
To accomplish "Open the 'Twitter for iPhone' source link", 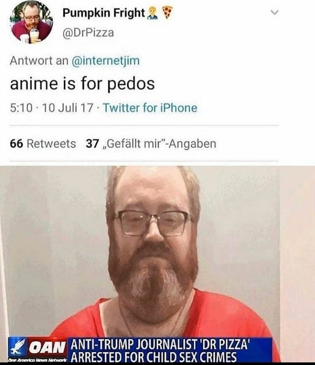I will [x=150, y=108].
